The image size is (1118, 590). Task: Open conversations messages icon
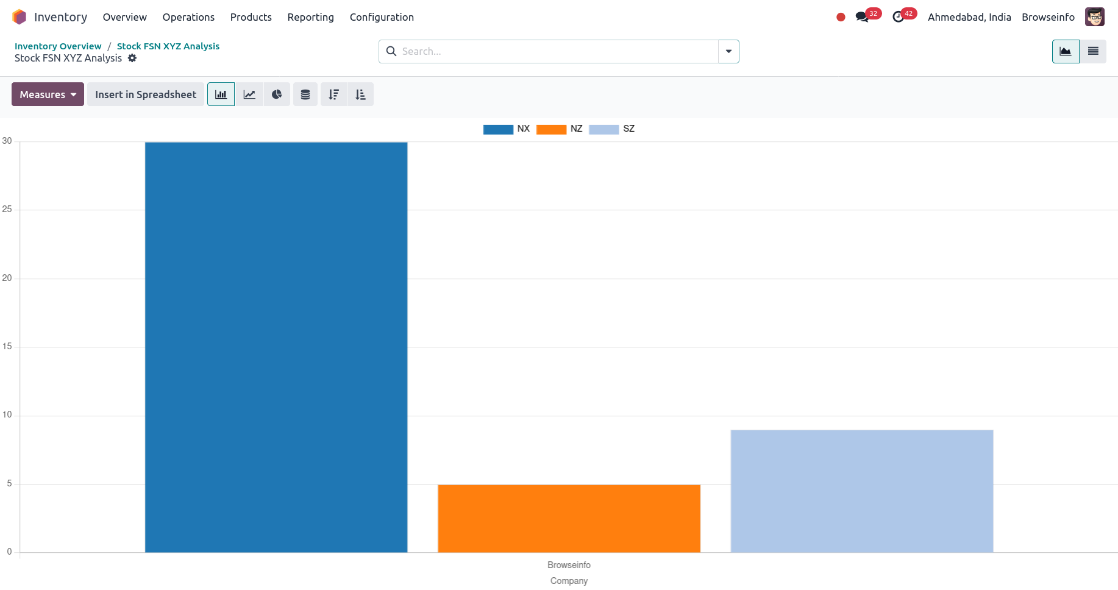click(862, 17)
